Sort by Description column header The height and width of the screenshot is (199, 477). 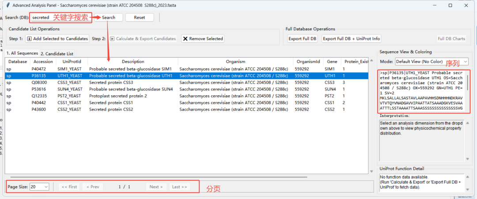click(x=133, y=61)
